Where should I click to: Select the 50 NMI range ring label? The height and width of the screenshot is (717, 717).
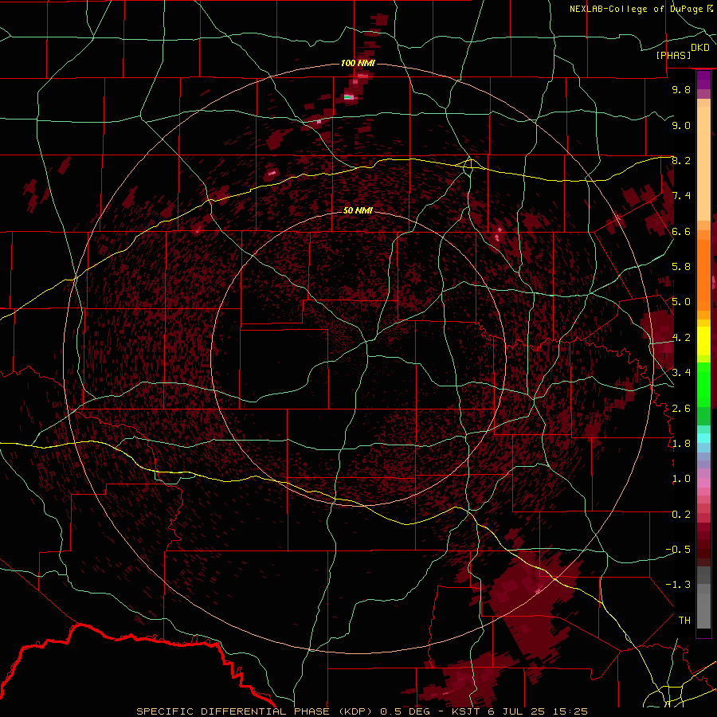point(358,210)
